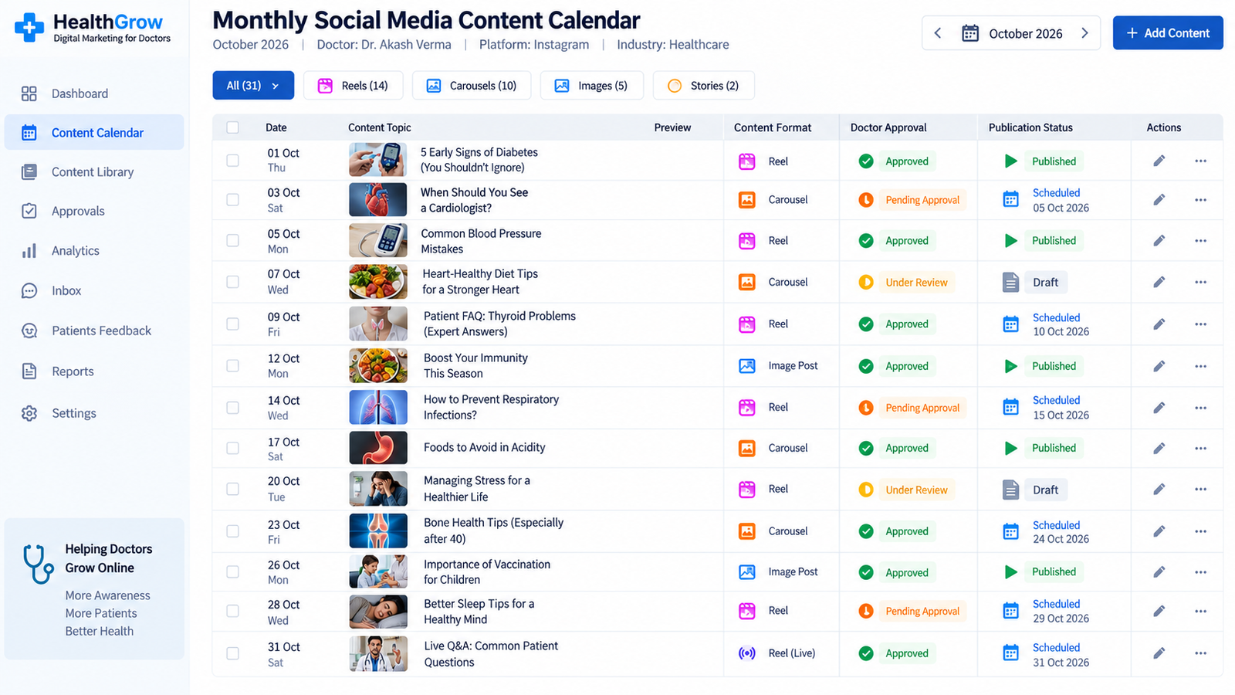This screenshot has width=1235, height=695.
Task: Filter by Stories (2) tab
Action: click(x=703, y=86)
